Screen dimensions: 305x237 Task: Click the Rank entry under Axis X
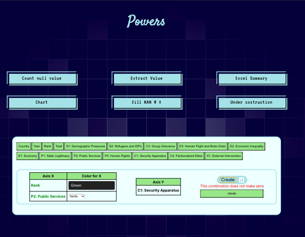click(x=35, y=186)
